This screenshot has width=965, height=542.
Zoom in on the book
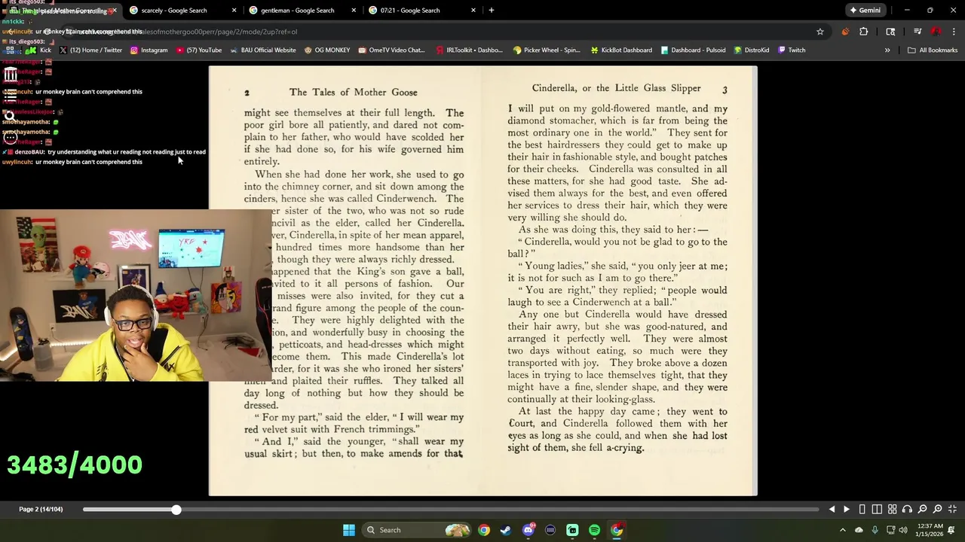pos(937,510)
